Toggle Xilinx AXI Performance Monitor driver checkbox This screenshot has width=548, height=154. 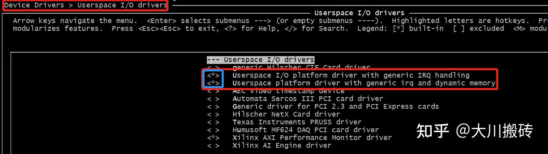(x=213, y=138)
